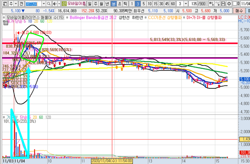Open chart settings gear icon
This screenshot has width=250, height=164.
point(229,3)
